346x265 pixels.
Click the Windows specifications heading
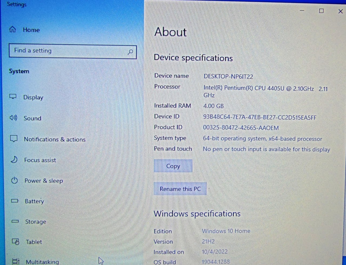coord(197,214)
